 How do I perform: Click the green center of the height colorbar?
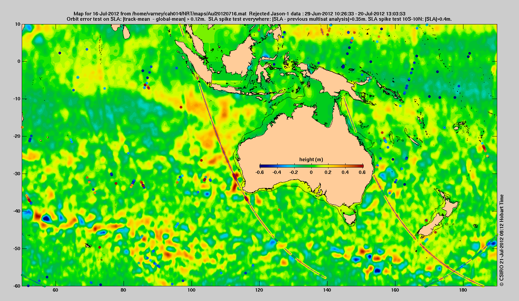click(311, 166)
